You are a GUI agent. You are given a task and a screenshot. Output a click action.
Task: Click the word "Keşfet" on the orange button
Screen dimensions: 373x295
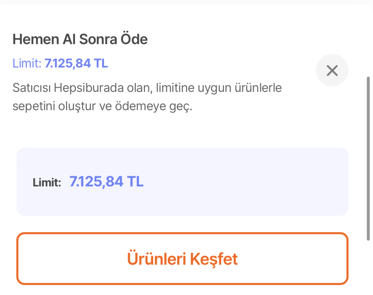coord(214,258)
